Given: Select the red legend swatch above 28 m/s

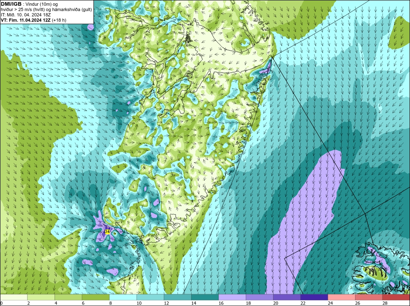Looking at the screenshot, I should 396,297.
